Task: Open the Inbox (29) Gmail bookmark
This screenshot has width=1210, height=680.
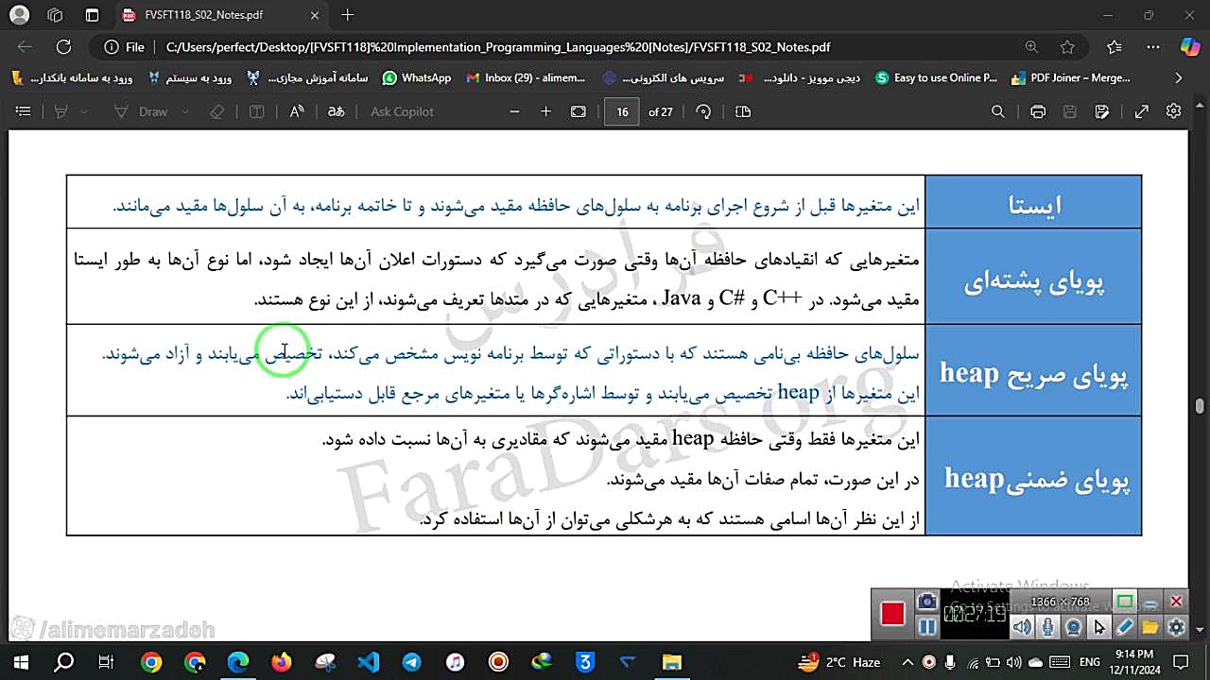Action: tap(527, 78)
